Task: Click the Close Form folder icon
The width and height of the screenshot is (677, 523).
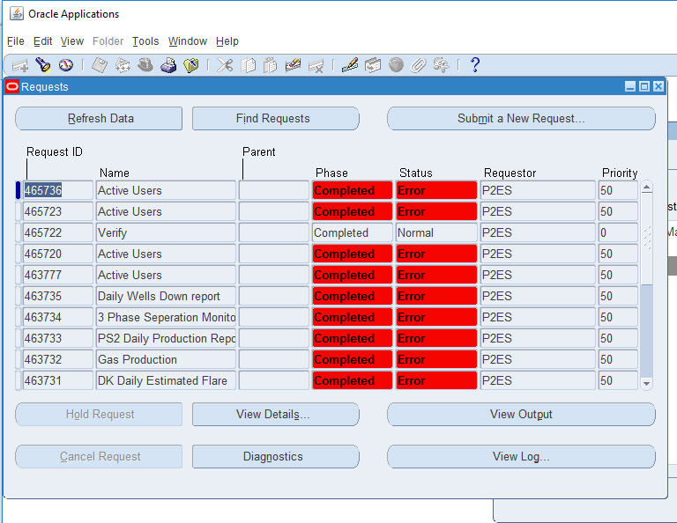Action: (x=190, y=65)
